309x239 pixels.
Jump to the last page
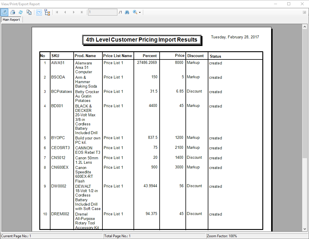coord(82,12)
